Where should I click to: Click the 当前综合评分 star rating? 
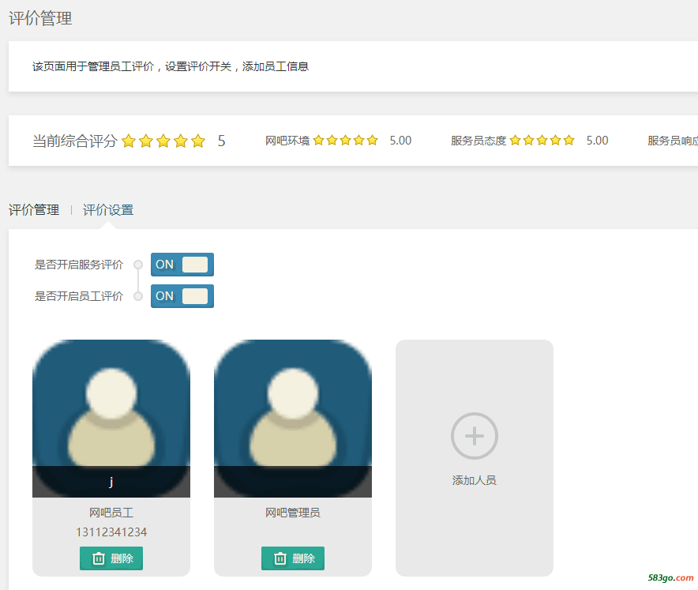click(x=163, y=141)
